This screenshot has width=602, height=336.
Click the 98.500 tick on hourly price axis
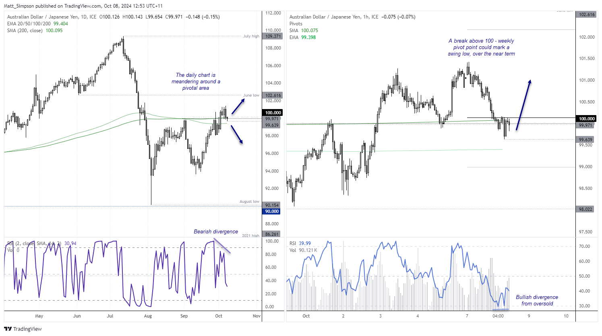[x=586, y=188]
